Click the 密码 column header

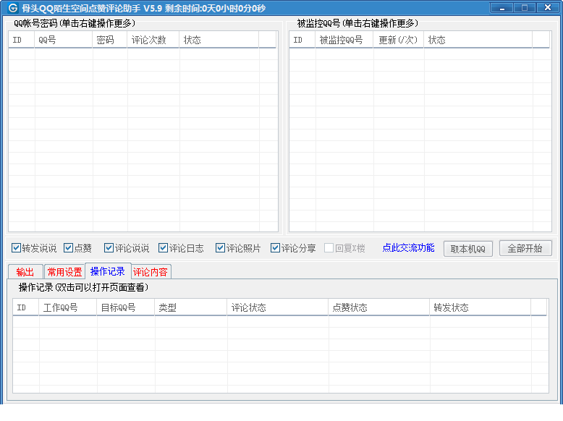(109, 40)
